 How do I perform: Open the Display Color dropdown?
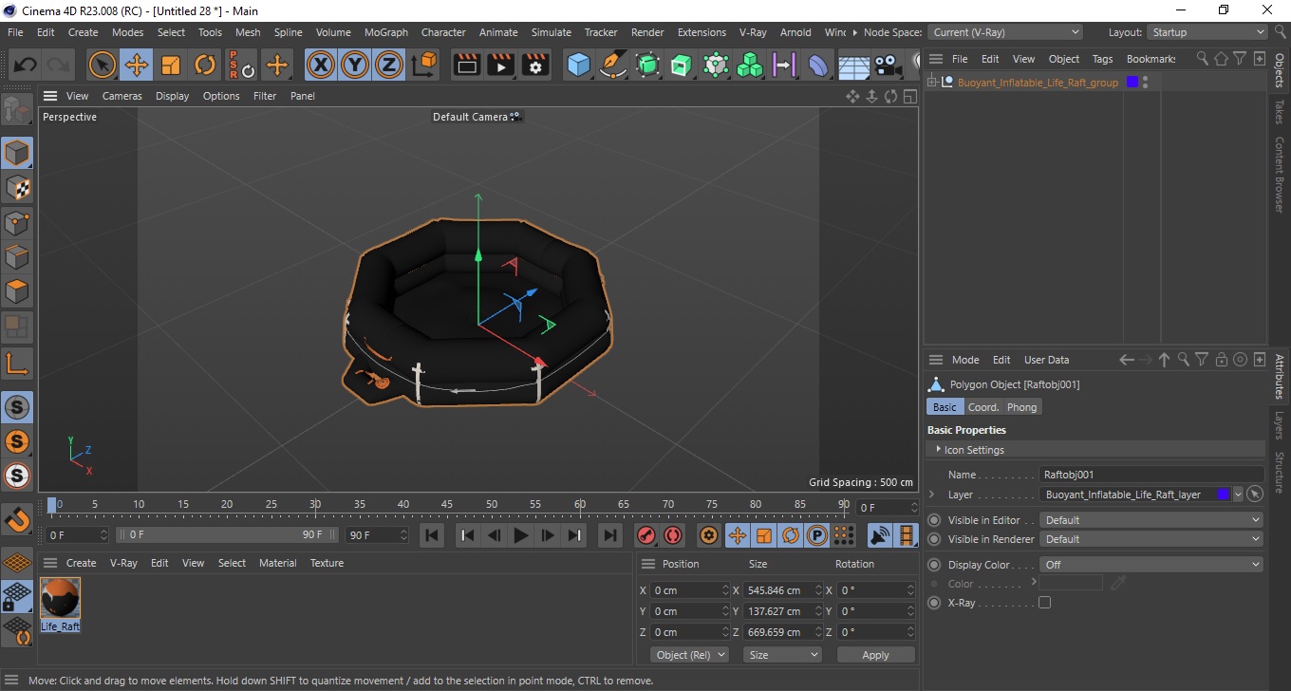[x=1151, y=565]
